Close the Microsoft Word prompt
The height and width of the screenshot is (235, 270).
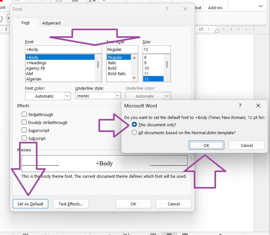[x=258, y=106]
